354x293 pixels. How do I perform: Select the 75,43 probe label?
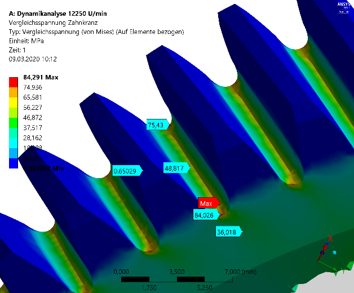click(x=156, y=125)
